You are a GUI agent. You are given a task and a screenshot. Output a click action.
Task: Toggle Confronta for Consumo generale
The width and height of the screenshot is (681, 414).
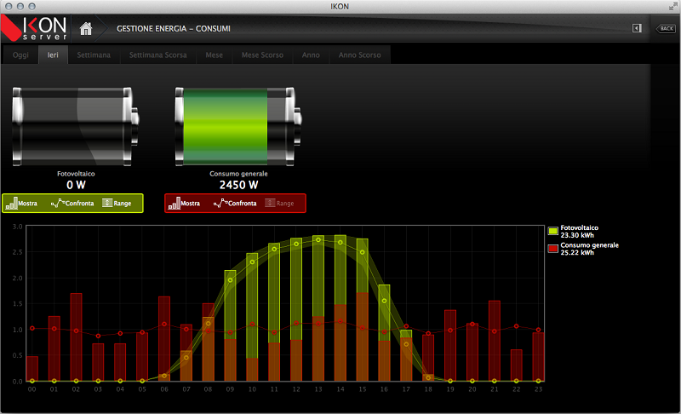pos(235,203)
